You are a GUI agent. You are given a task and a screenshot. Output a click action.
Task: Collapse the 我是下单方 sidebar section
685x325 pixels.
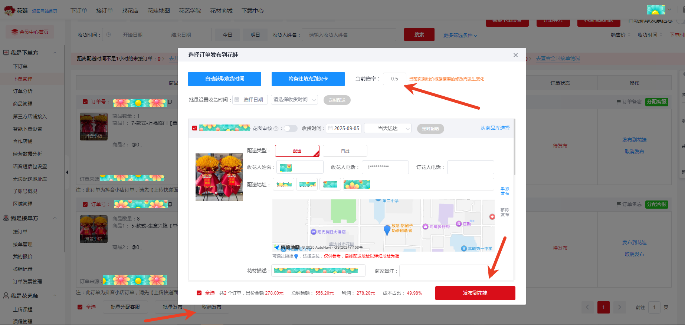point(55,53)
